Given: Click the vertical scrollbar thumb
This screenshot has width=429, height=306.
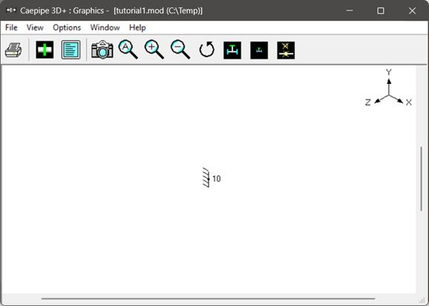Looking at the screenshot, I should click(422, 179).
